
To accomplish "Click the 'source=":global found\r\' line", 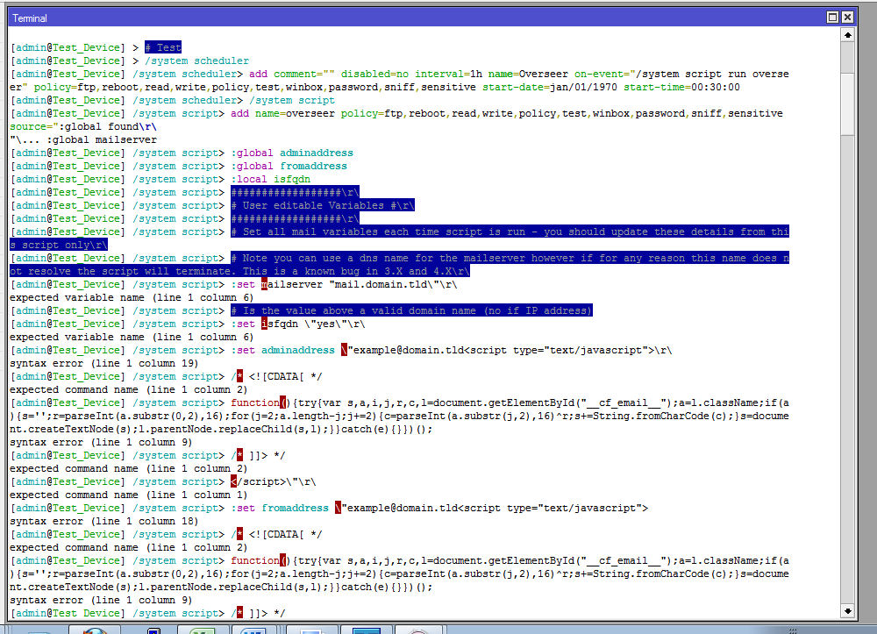I will (x=83, y=127).
